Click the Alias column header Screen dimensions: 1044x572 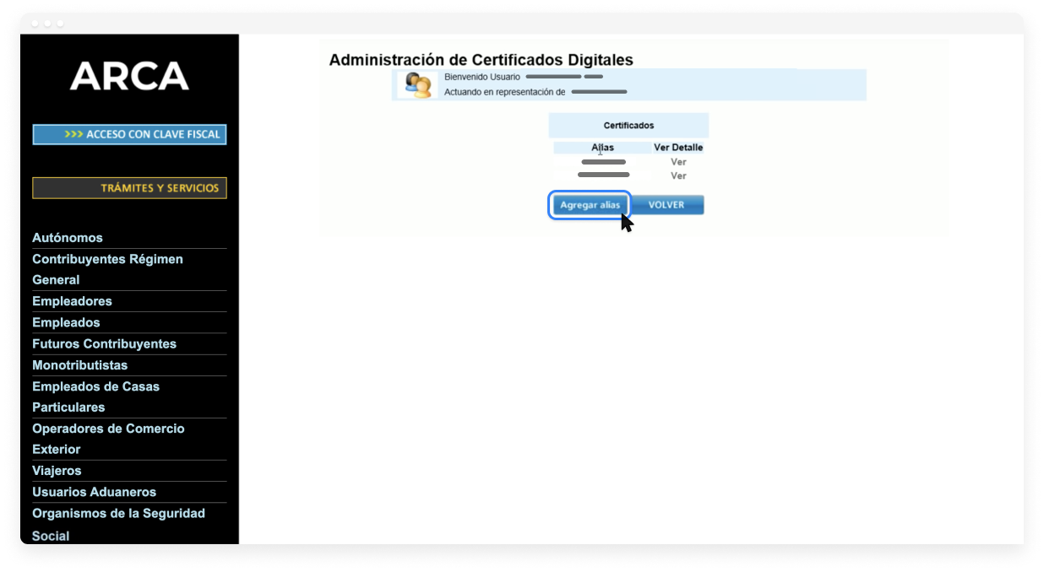pos(603,148)
